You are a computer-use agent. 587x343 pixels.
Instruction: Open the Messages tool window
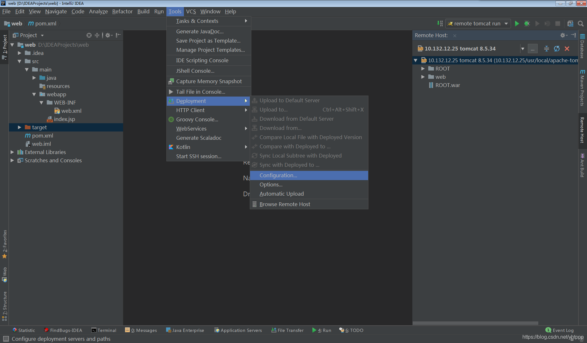point(141,330)
